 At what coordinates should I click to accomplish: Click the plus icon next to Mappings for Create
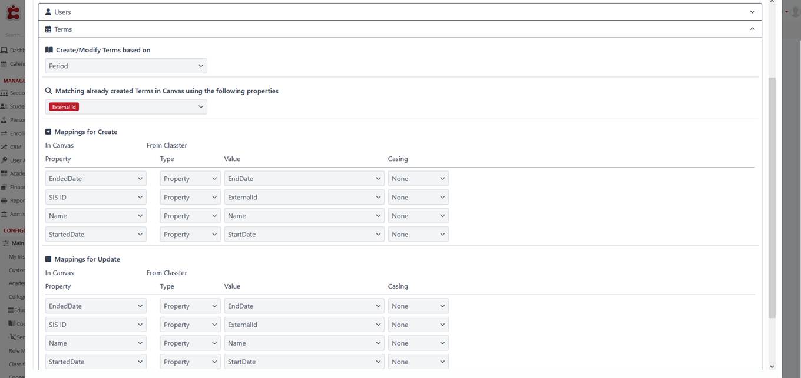coord(48,132)
